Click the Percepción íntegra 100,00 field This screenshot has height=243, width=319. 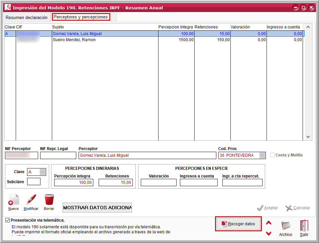74,183
